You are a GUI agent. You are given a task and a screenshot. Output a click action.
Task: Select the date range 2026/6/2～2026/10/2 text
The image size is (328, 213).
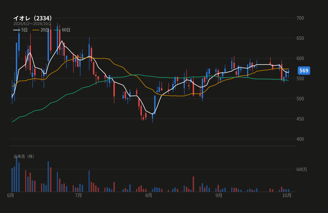[x=32, y=24]
